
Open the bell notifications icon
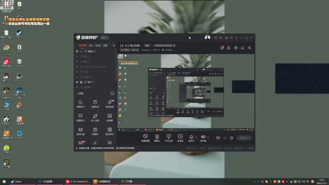pos(242,48)
